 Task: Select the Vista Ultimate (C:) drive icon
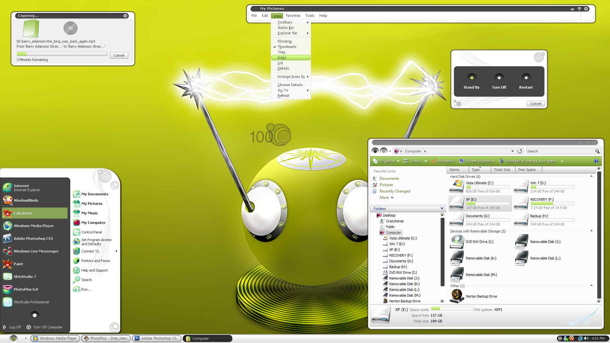click(x=456, y=187)
